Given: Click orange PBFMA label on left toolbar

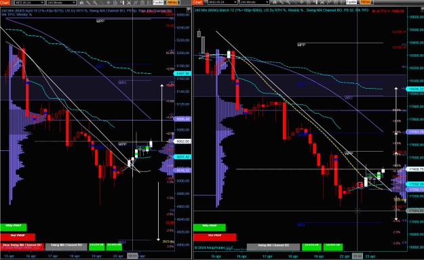Looking at the screenshot, I should tap(172, 3).
